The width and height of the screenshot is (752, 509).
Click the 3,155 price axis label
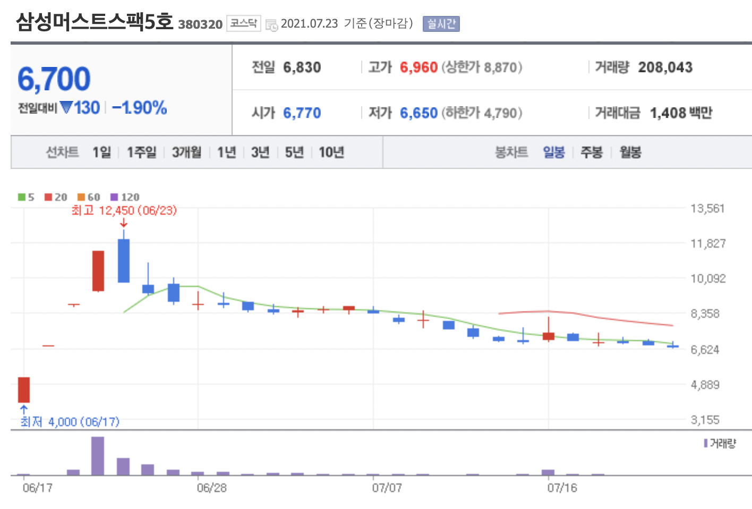pos(705,420)
